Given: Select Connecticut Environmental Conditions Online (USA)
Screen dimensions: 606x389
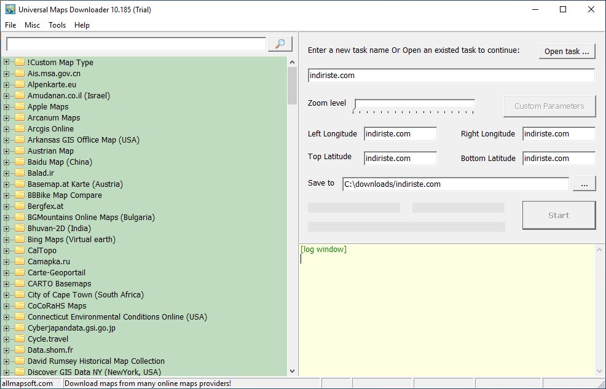Looking at the screenshot, I should coord(117,316).
